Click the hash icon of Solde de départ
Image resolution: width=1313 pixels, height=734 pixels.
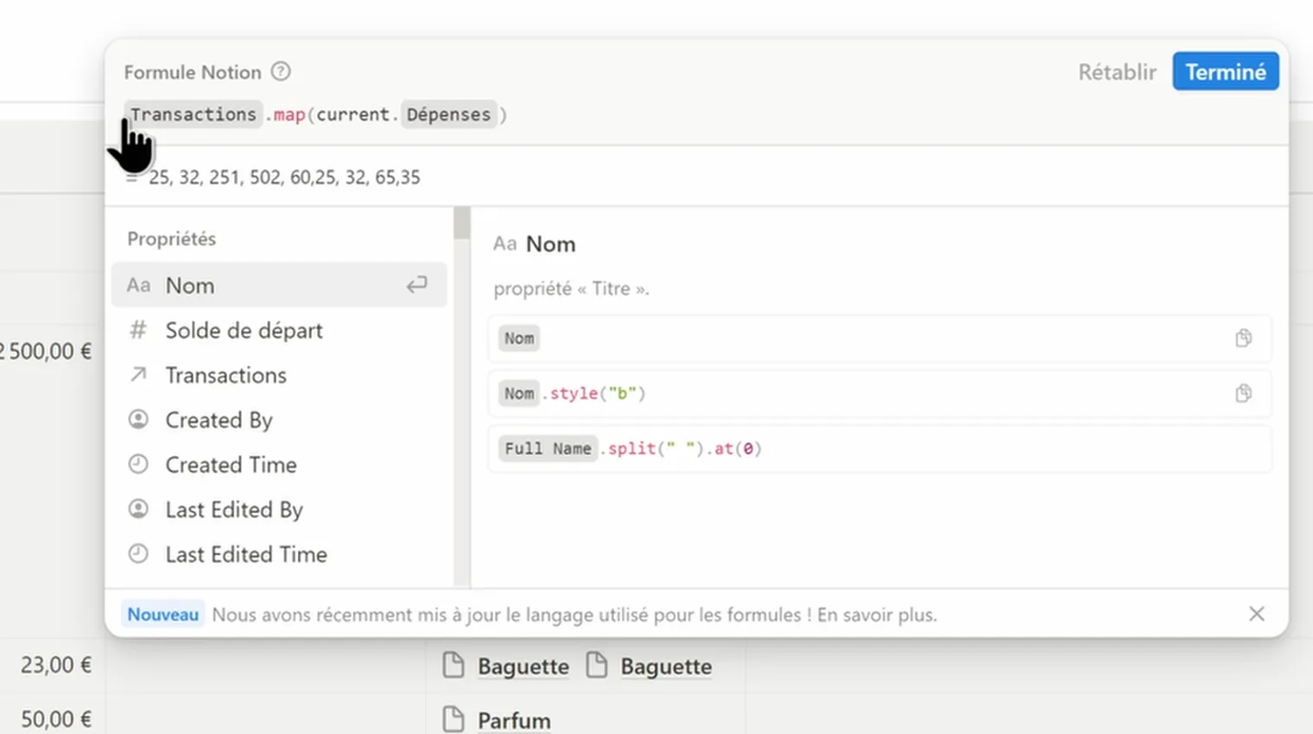pyautogui.click(x=138, y=330)
